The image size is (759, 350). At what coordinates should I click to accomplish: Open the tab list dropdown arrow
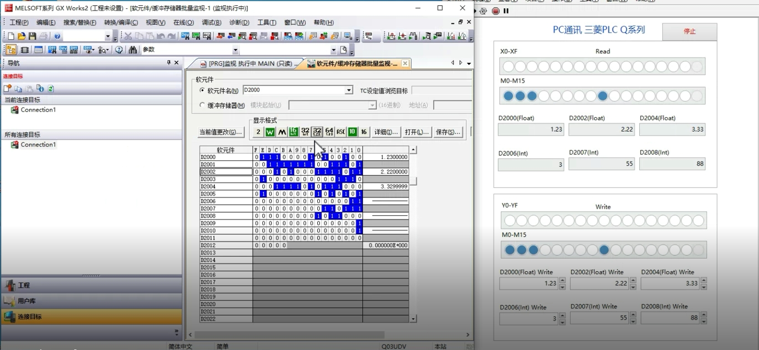469,64
